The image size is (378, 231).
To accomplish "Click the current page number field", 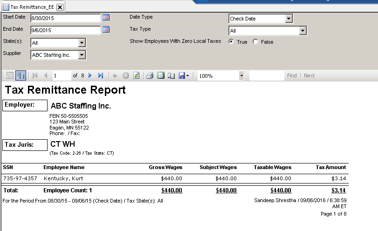I will (x=62, y=75).
